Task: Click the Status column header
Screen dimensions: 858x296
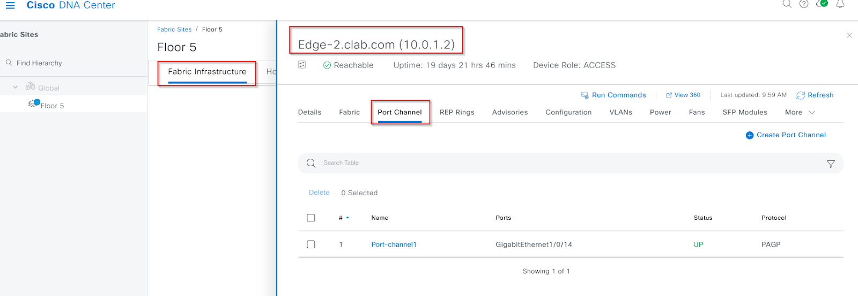Action: click(703, 218)
